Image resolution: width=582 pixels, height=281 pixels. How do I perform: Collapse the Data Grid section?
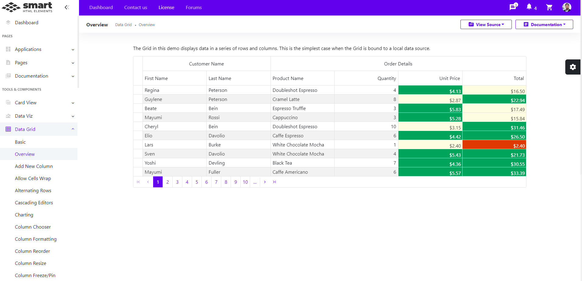click(x=73, y=129)
